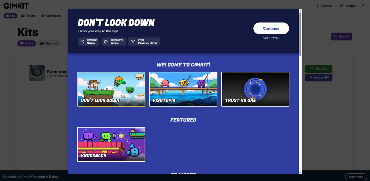Create a New Kit

342,36
